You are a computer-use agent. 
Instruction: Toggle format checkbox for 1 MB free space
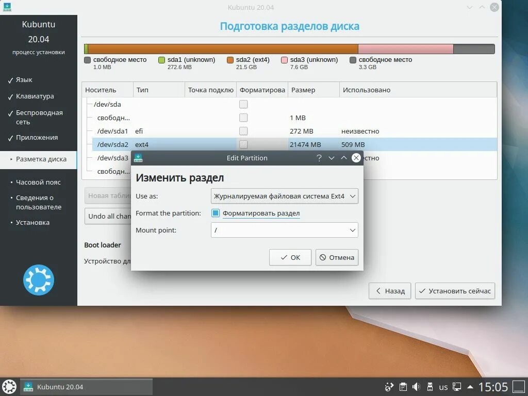click(x=243, y=118)
